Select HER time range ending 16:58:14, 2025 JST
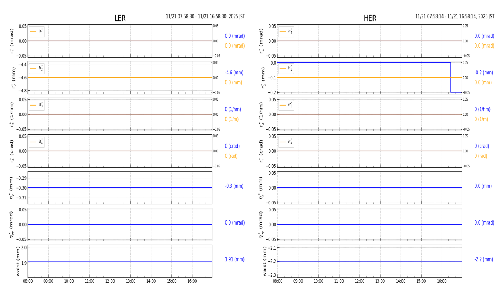Viewport: 499px width, 305px height. pos(455,17)
